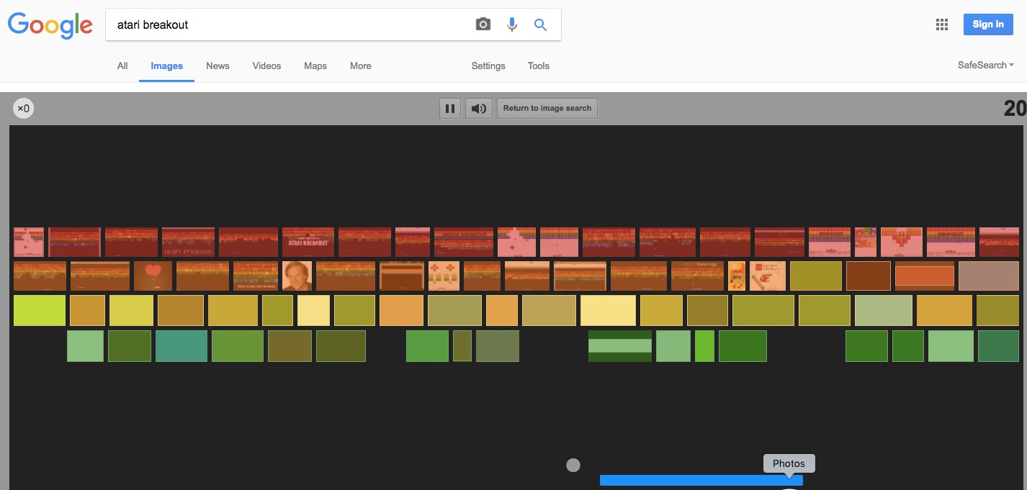Screen dimensions: 1027x490
Task: Click the brick showing a red heart
Action: (153, 276)
